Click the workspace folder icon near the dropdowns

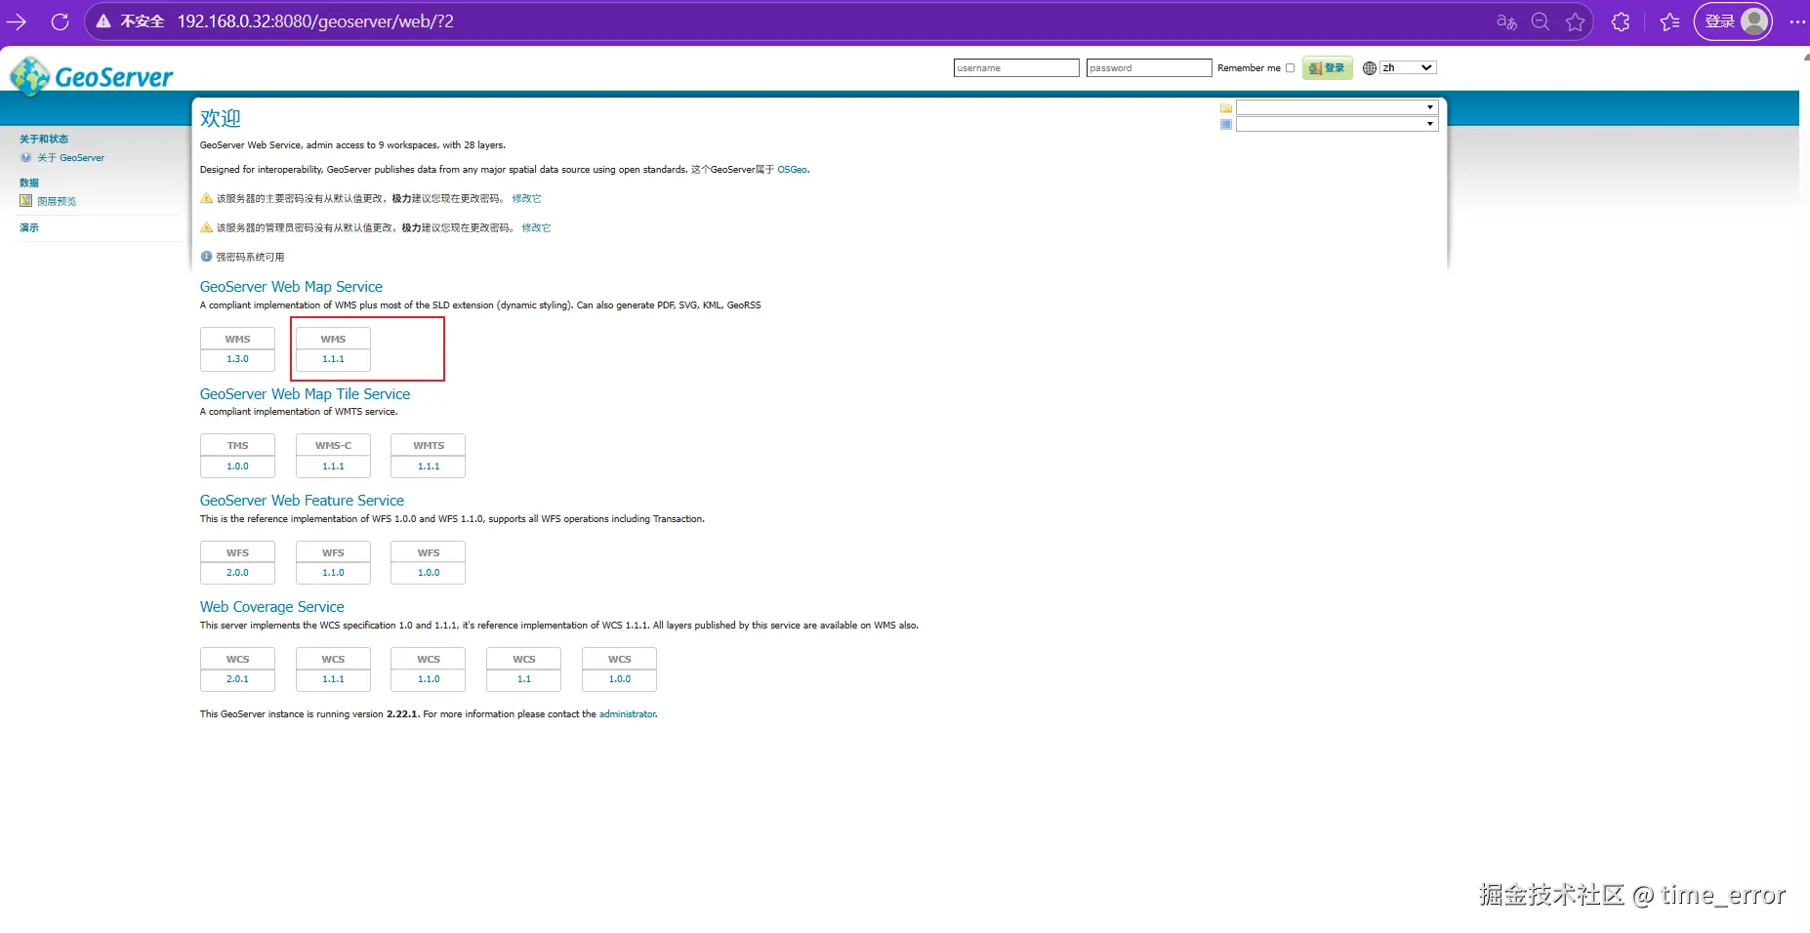pos(1226,108)
